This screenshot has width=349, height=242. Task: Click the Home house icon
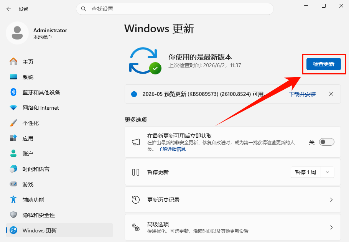13,61
